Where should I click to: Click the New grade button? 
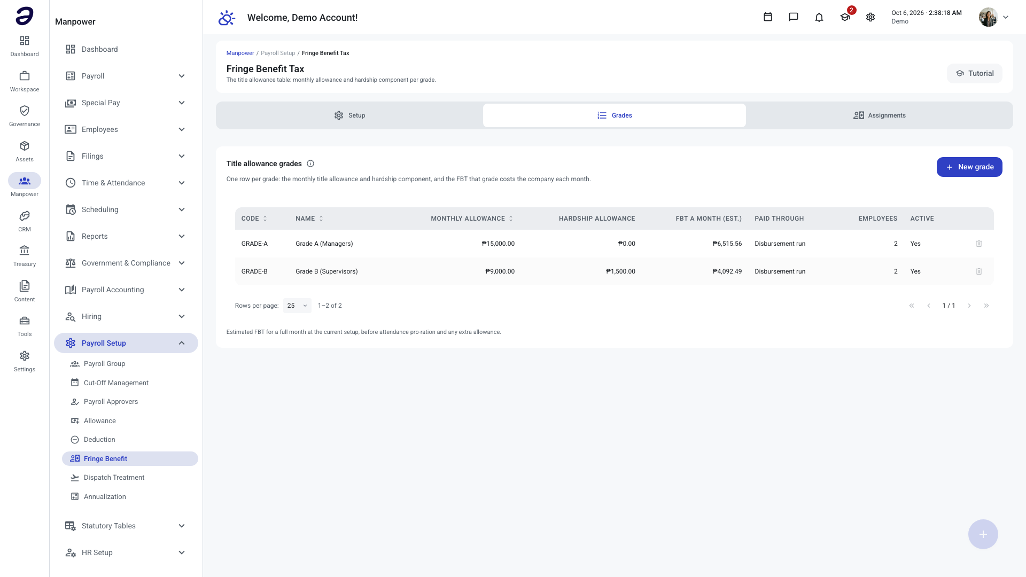click(x=969, y=167)
